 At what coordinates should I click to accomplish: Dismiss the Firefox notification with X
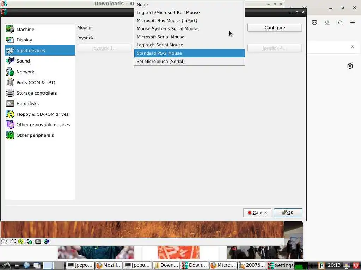click(x=353, y=47)
